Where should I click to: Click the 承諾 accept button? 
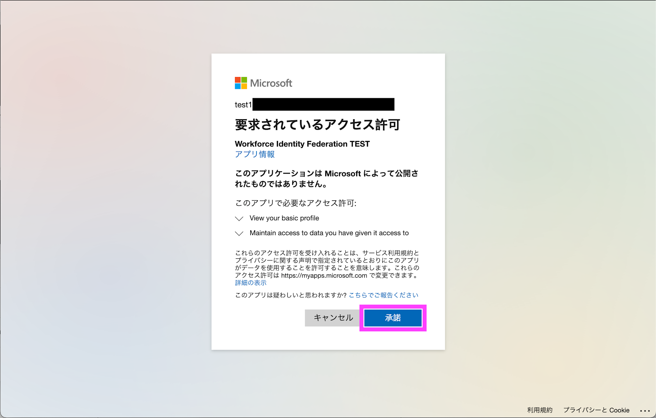coord(393,318)
